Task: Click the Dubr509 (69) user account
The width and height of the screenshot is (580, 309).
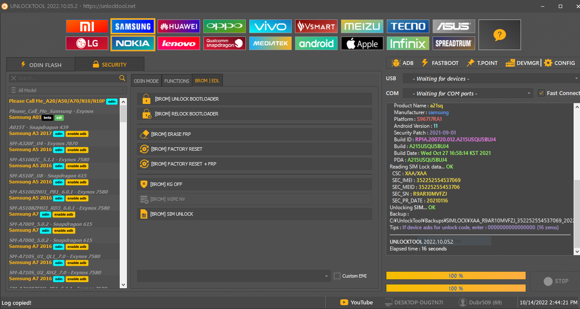Action: coord(480,302)
